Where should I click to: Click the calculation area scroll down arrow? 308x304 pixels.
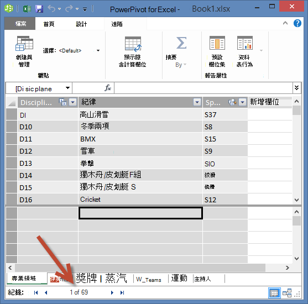[296, 259]
